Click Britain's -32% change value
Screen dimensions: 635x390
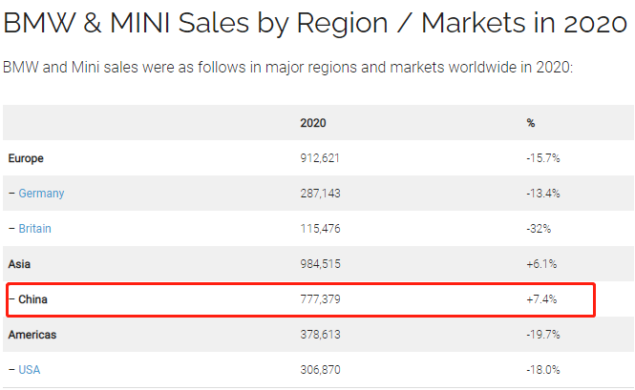(539, 229)
